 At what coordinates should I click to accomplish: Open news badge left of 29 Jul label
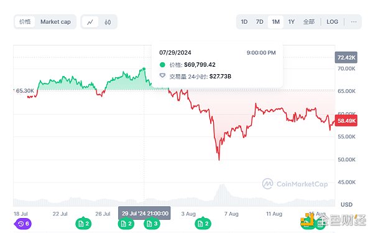(x=126, y=224)
